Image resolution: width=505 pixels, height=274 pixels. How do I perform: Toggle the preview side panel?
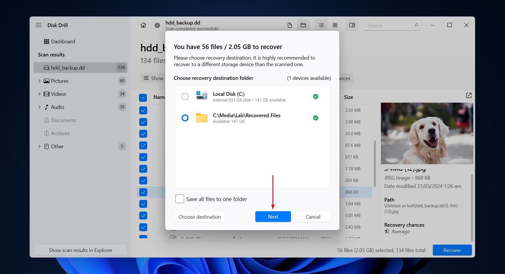[352, 25]
